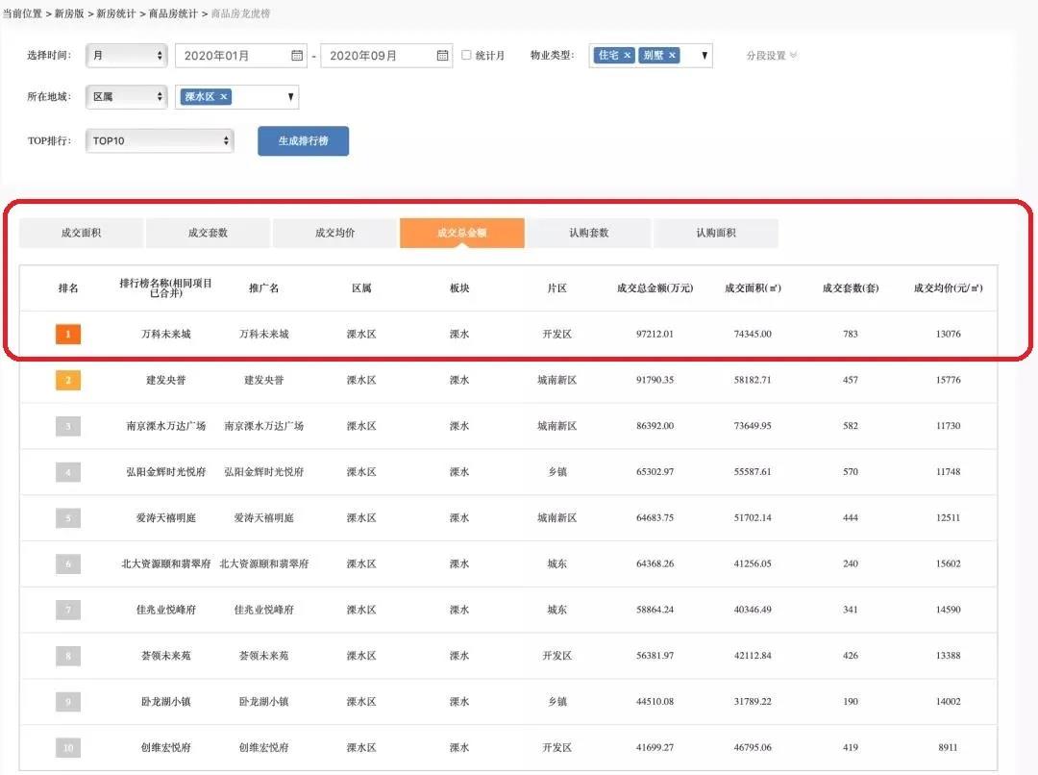The image size is (1038, 775).
Task: Click the 生成排行榜 button
Action: coord(303,141)
